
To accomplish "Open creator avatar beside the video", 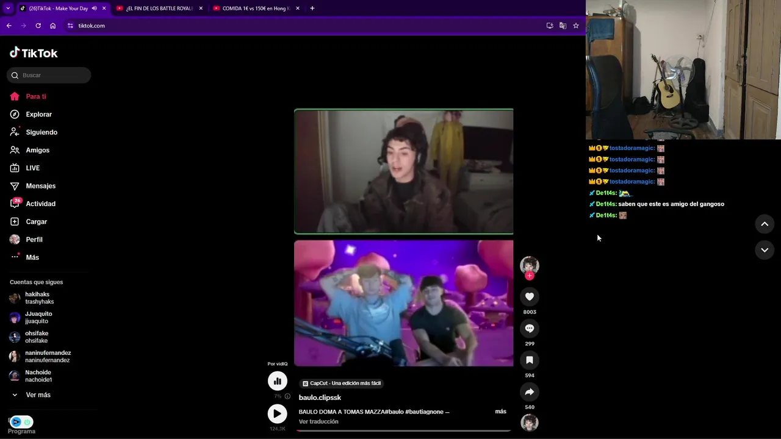I will pyautogui.click(x=530, y=265).
